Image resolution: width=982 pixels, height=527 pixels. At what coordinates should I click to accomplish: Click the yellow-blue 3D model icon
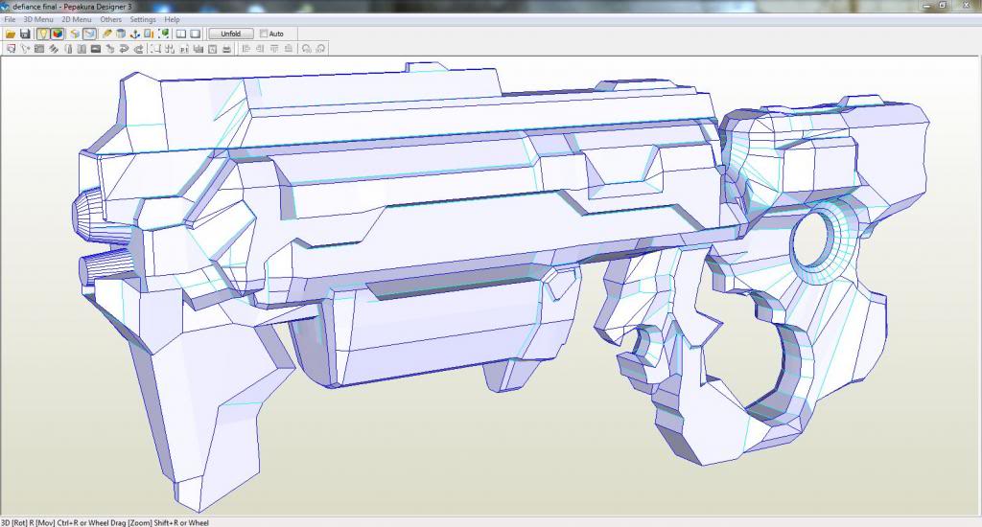[75, 34]
